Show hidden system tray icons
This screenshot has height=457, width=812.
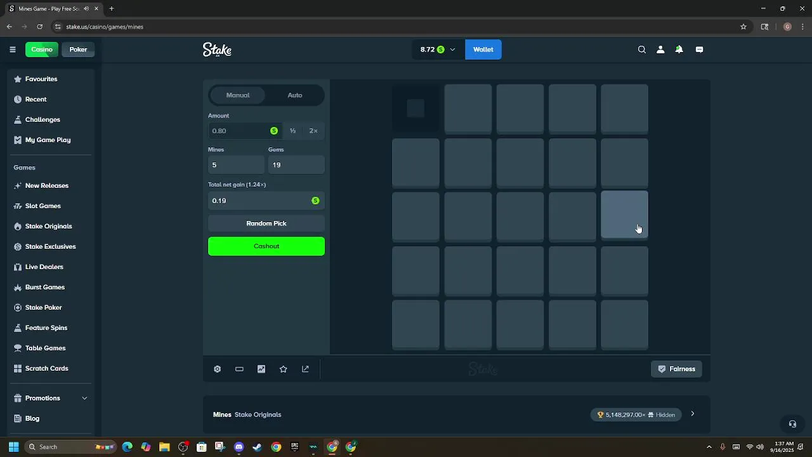tap(709, 447)
